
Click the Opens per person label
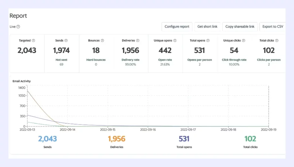pyautogui.click(x=200, y=60)
